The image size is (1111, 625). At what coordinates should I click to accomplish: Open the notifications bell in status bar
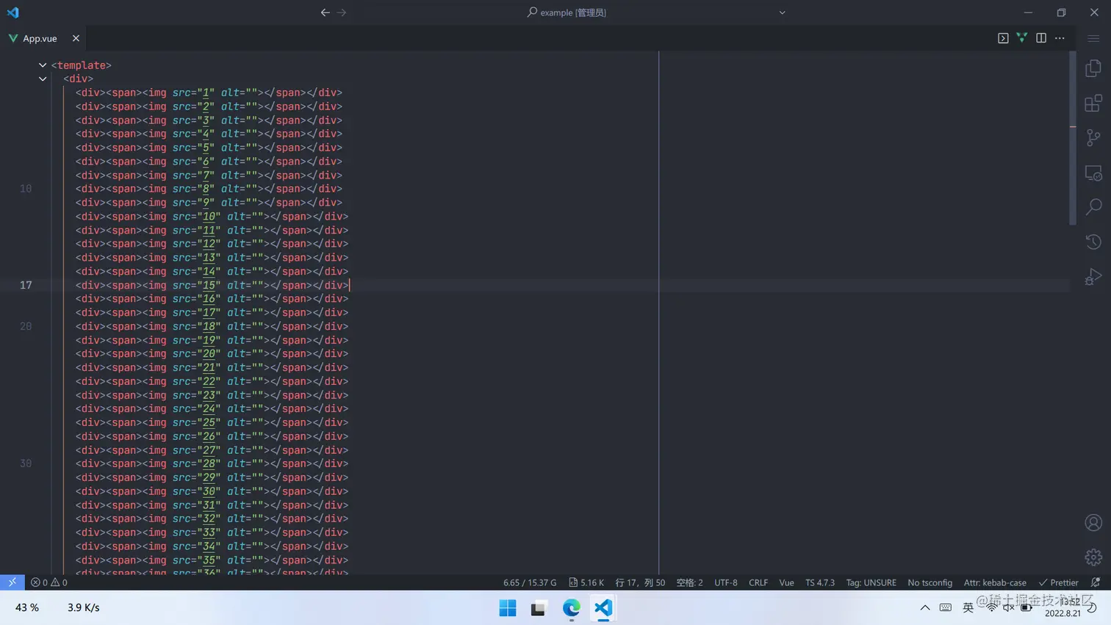point(1096,582)
